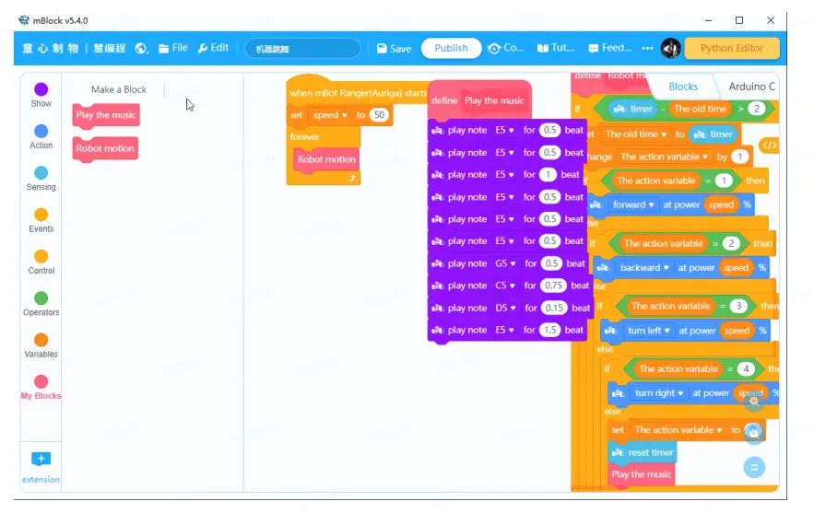This screenshot has width=814, height=513.
Task: Click the project name field
Action: 302,49
